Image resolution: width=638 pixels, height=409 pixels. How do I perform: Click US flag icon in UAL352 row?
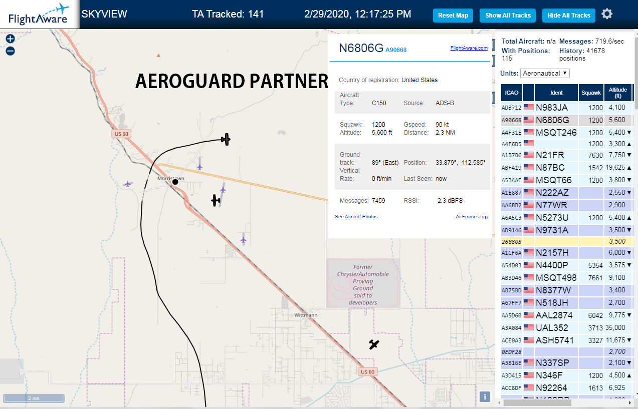[528, 327]
